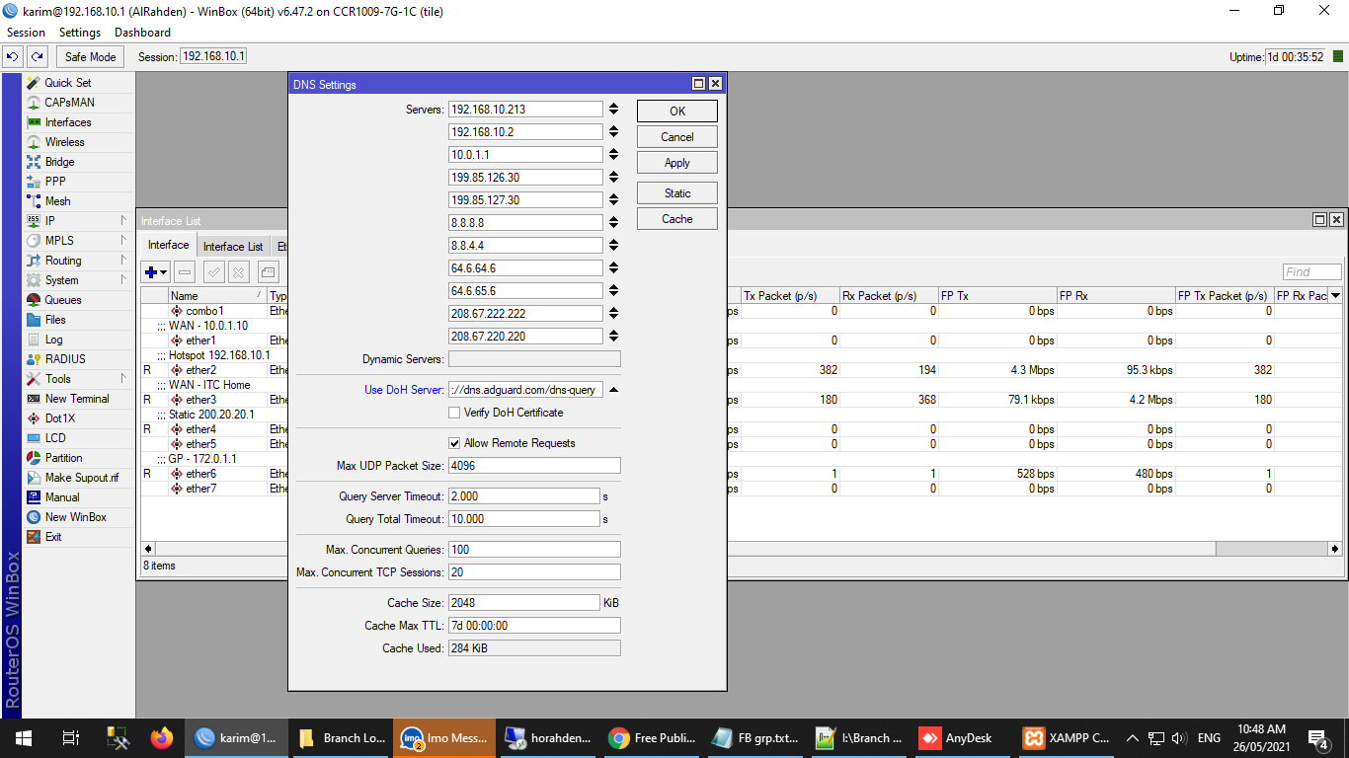The width and height of the screenshot is (1349, 758).
Task: Open the Session menu
Action: click(x=26, y=33)
